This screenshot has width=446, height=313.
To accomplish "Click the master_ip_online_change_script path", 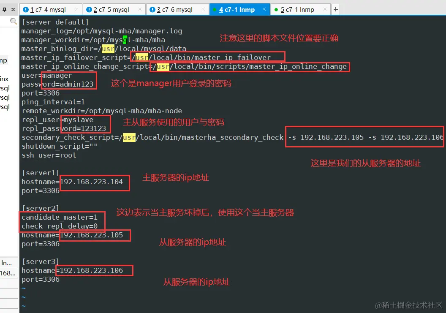I will [250, 67].
